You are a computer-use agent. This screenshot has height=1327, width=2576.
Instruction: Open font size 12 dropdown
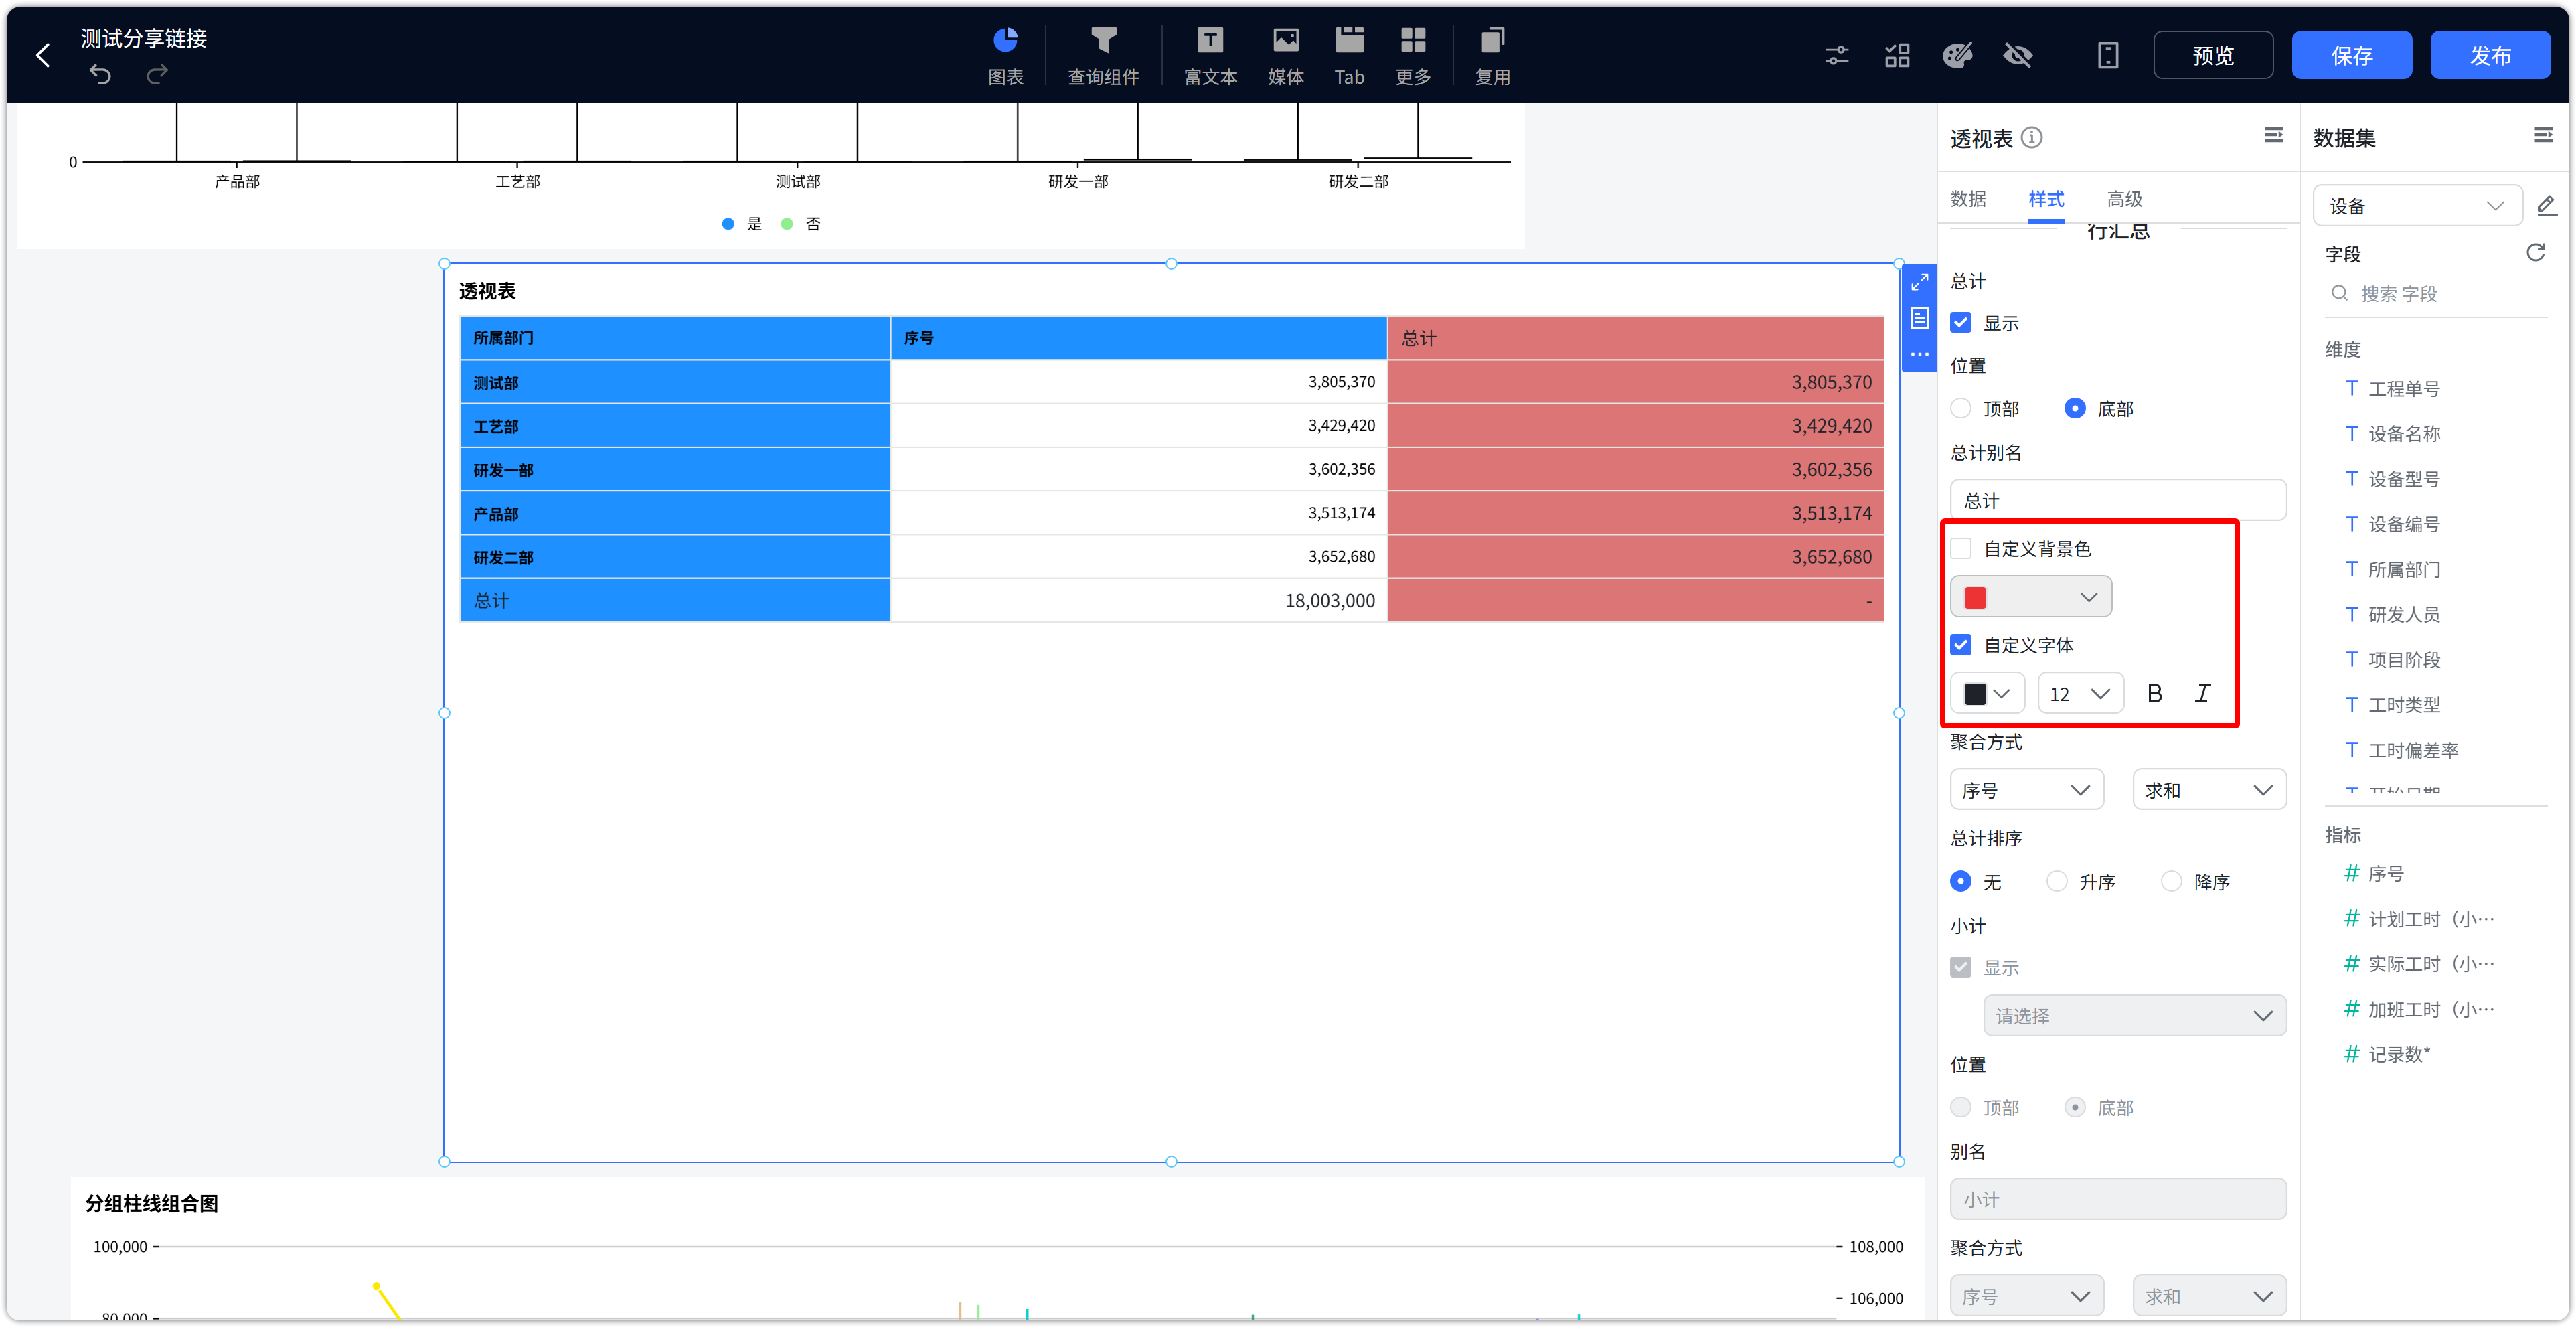point(2080,693)
